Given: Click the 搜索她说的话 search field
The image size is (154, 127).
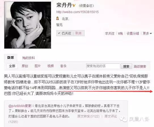Looking at the screenshot, I should coord(103,66).
